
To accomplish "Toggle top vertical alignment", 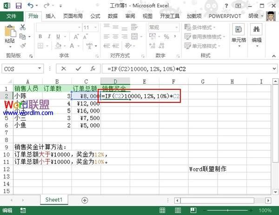I will coord(106,27).
